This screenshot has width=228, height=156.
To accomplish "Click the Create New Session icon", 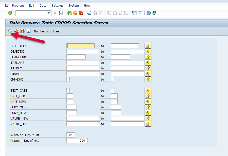I will [134, 13].
